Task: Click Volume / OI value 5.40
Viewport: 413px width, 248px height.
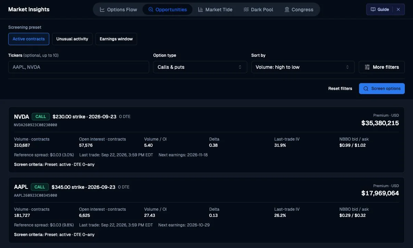Action: (x=148, y=145)
